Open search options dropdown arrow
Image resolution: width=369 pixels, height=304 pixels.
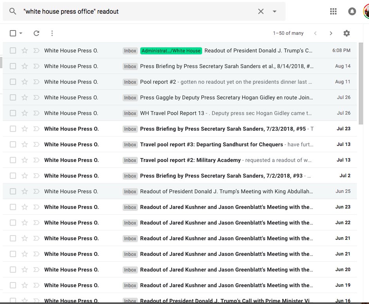click(274, 11)
